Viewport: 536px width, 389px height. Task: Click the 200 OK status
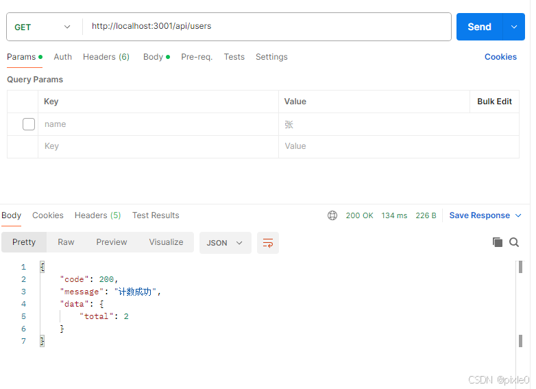[x=359, y=215]
